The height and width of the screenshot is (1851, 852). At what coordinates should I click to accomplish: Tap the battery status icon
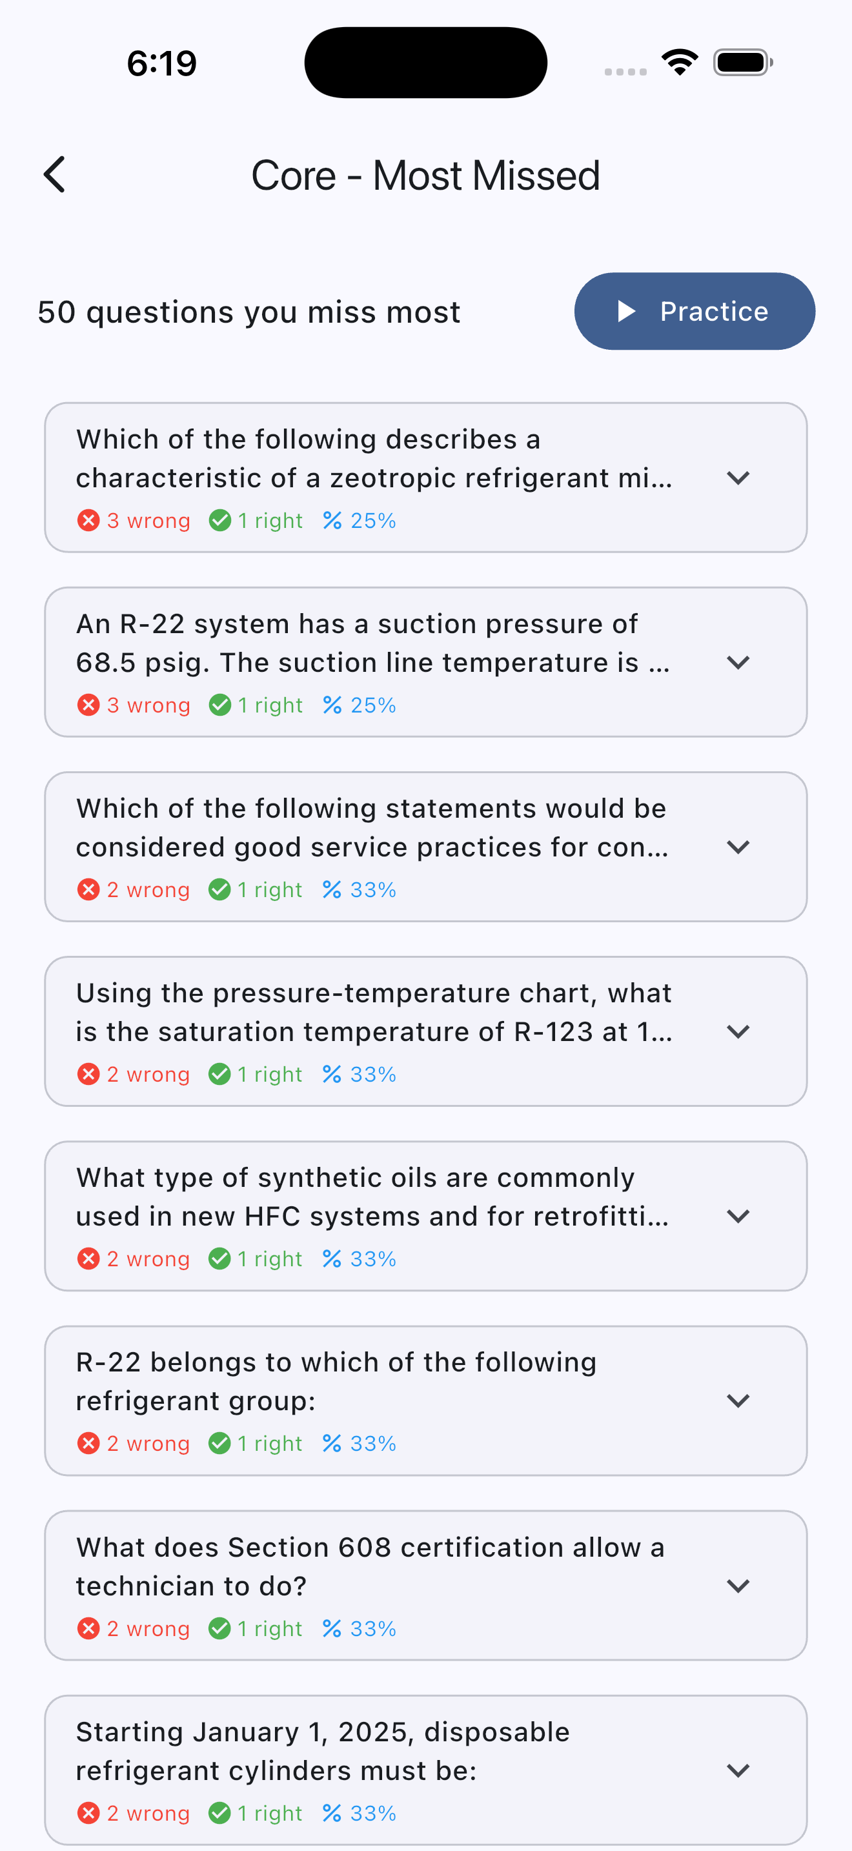743,63
